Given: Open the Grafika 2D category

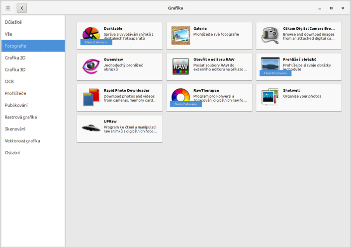Looking at the screenshot, I should [33, 58].
